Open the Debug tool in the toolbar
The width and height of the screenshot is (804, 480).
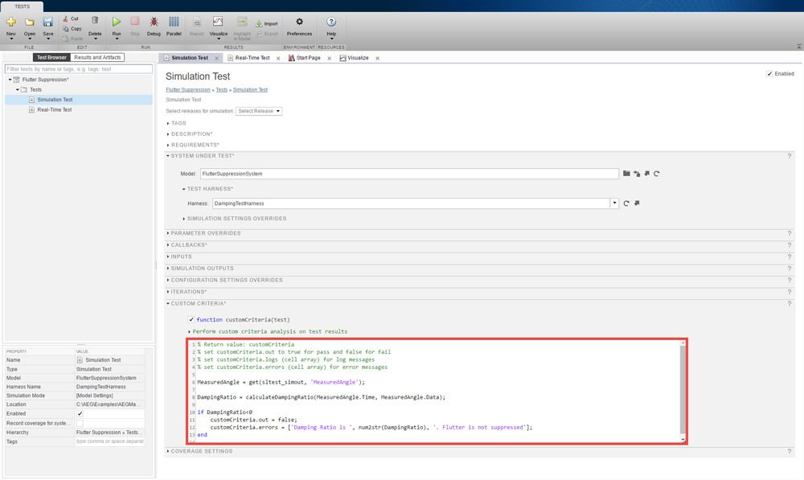point(154,23)
